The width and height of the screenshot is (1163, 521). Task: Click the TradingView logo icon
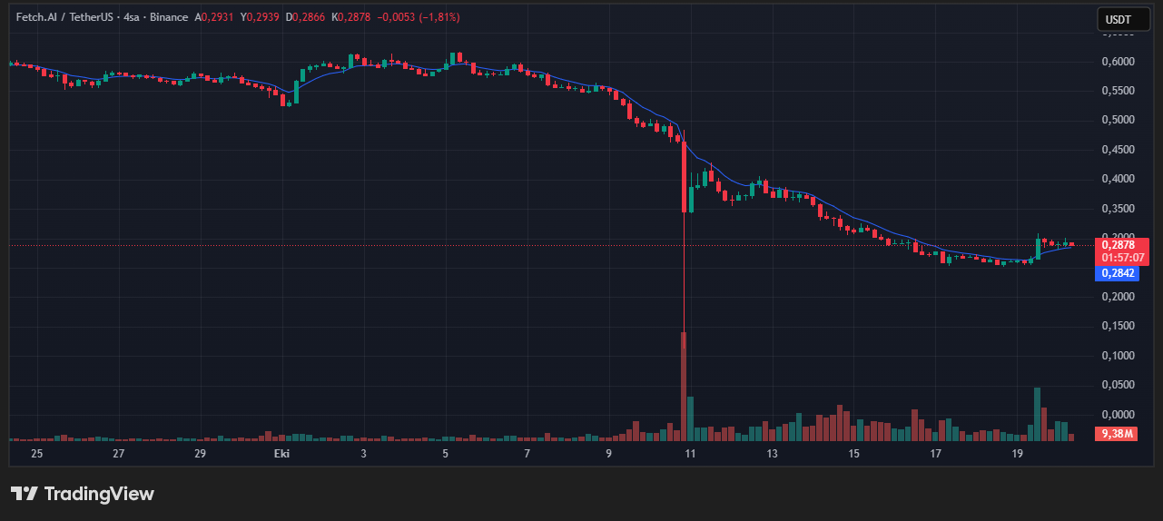pos(24,494)
